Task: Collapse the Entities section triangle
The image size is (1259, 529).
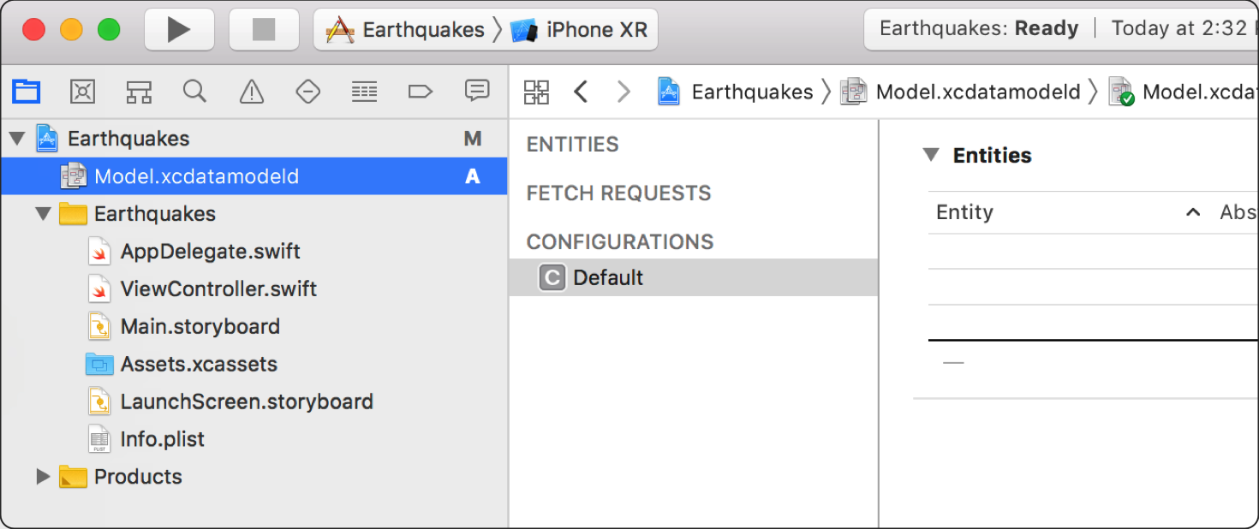Action: point(931,155)
